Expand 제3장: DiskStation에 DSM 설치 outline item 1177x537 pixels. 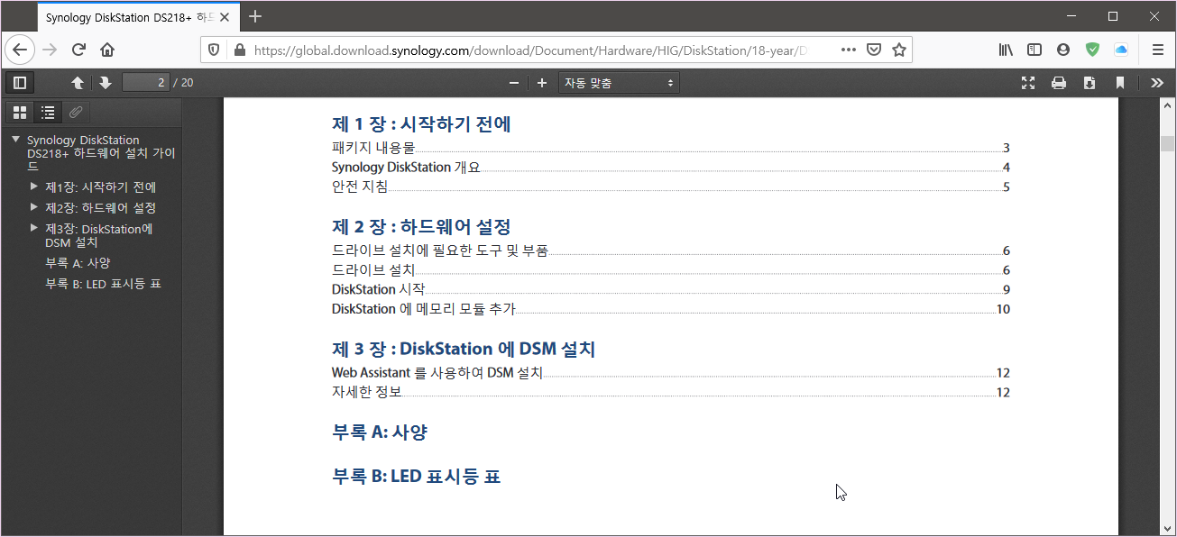pos(34,228)
